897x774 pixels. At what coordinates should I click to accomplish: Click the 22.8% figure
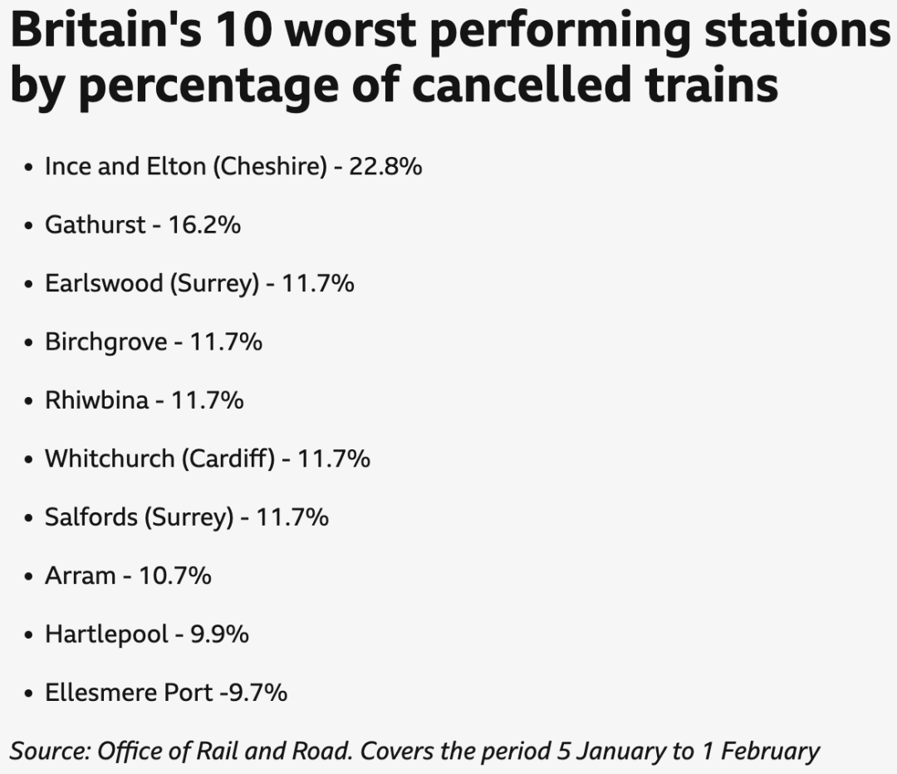[385, 167]
